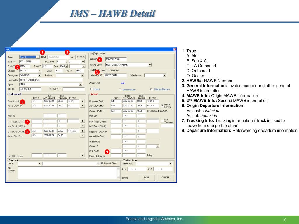Click the MAWB NO2 field

click(x=115, y=75)
